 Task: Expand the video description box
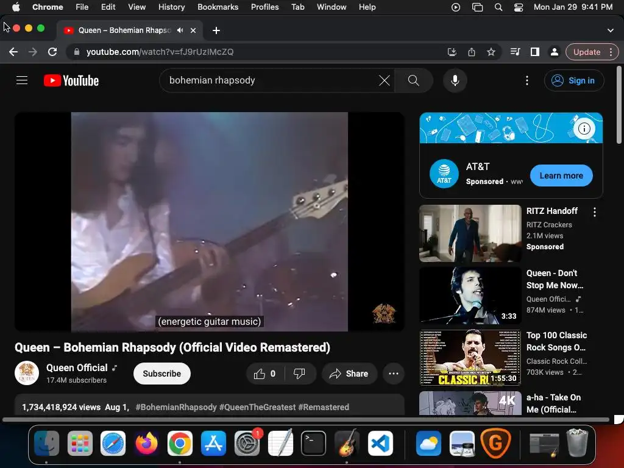coord(210,405)
